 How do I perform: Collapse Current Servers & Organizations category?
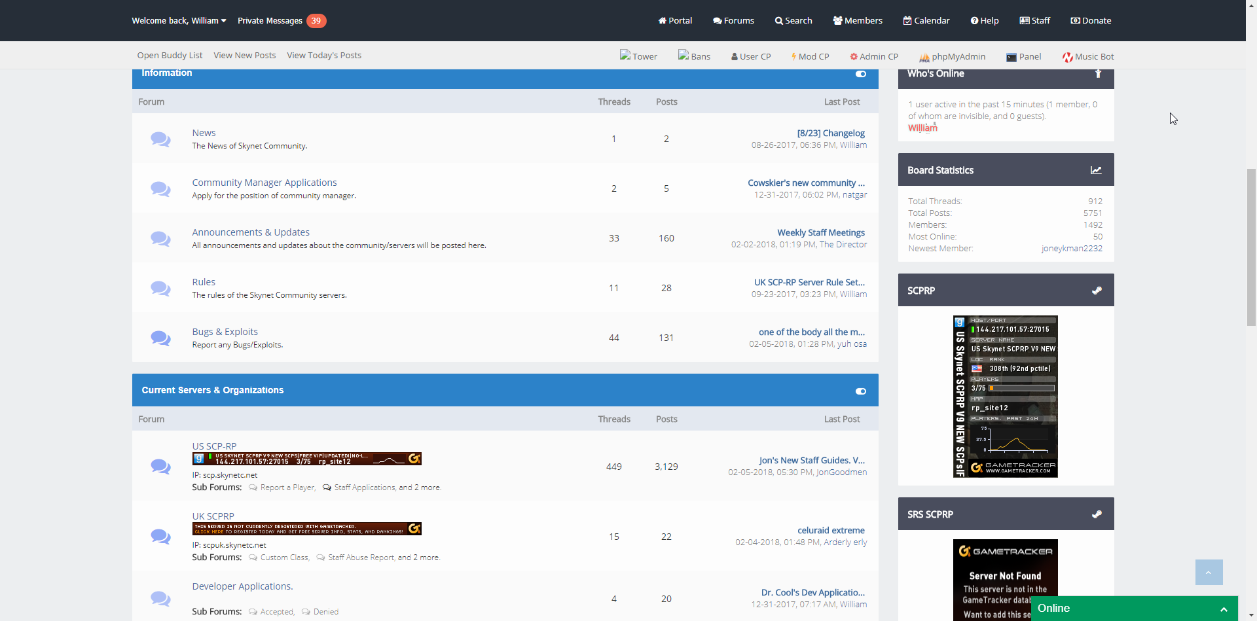[x=861, y=391]
